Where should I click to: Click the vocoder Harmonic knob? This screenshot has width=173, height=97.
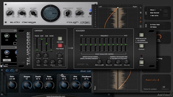(x=118, y=62)
